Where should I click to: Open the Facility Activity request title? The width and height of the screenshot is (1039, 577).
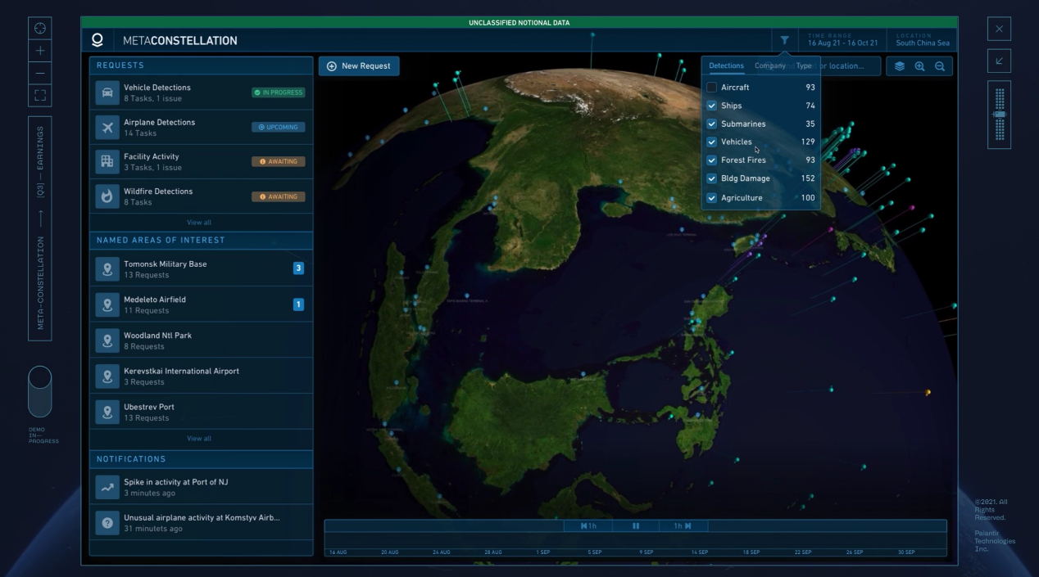tap(151, 157)
